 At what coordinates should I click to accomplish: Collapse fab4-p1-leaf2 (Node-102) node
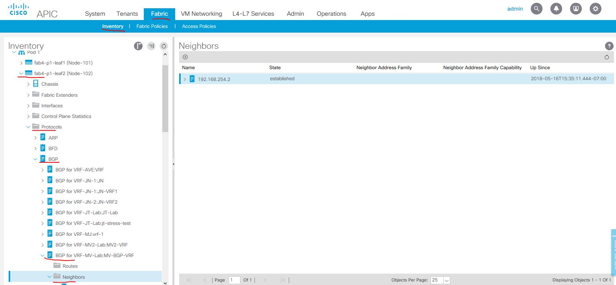21,73
